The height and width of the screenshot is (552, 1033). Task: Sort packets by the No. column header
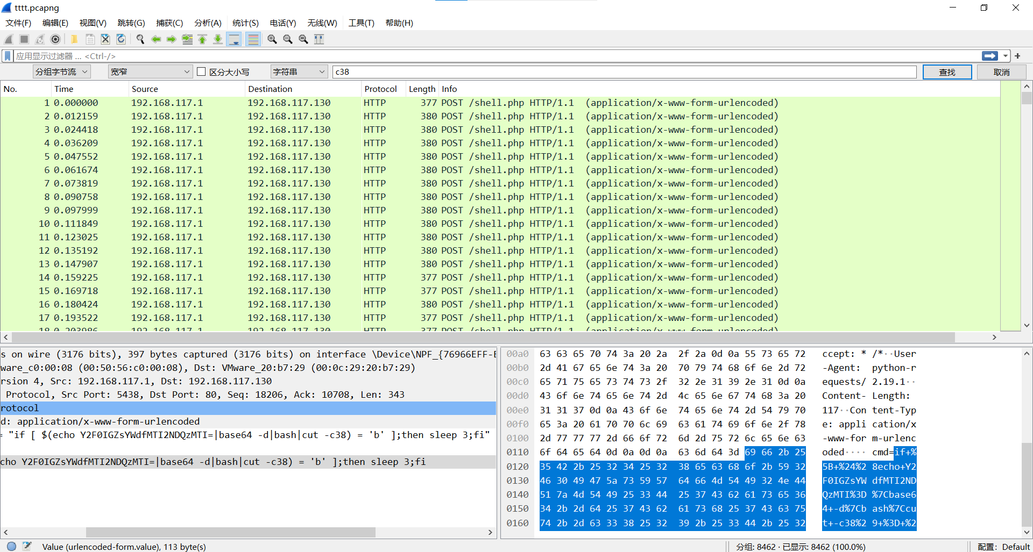point(25,89)
